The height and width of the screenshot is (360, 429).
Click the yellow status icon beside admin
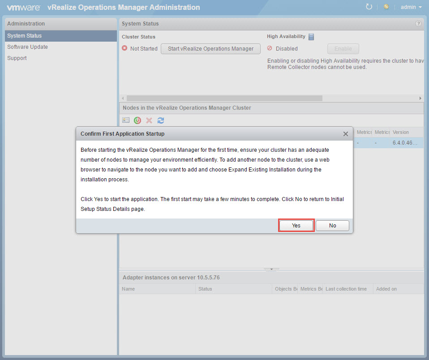(x=386, y=7)
